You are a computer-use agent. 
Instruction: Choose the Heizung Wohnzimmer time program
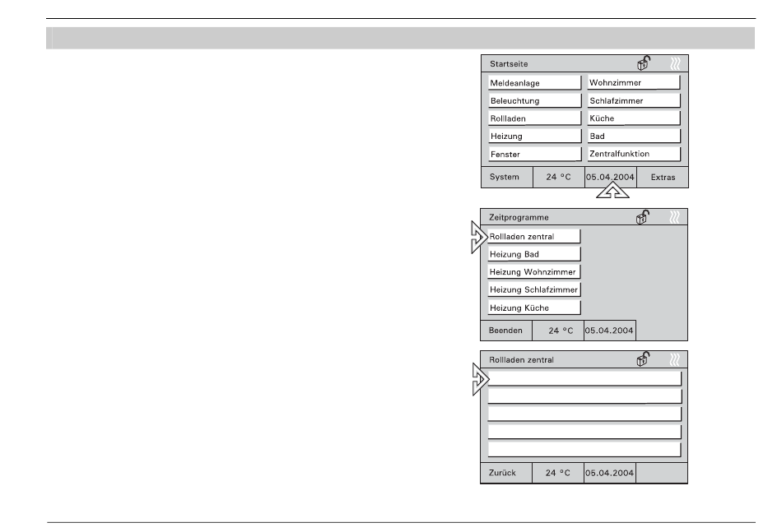(x=534, y=272)
